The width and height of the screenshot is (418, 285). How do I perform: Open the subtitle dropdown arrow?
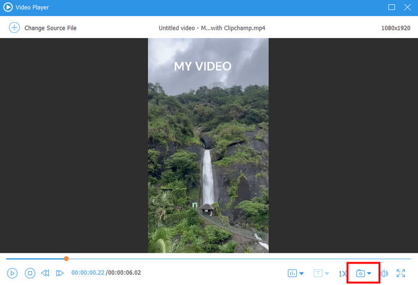point(327,274)
